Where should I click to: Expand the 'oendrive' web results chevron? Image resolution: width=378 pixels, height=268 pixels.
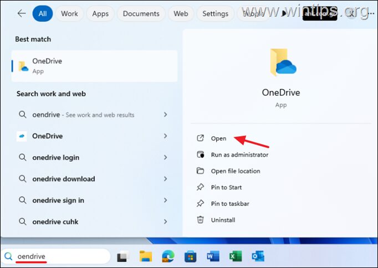(x=165, y=115)
